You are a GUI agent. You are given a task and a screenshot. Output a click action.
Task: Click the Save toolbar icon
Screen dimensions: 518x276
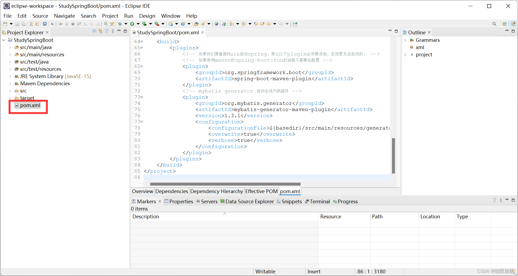pos(17,24)
